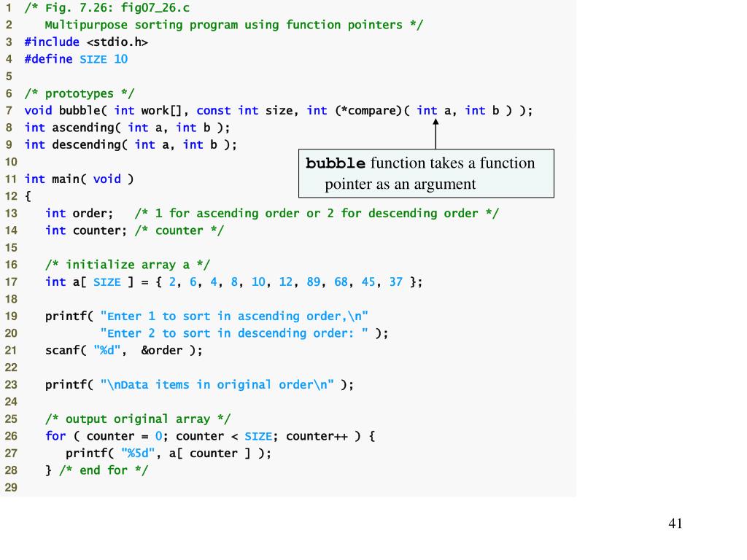Click the 'Enter 1 to sort in ascending order' string

[x=234, y=316]
